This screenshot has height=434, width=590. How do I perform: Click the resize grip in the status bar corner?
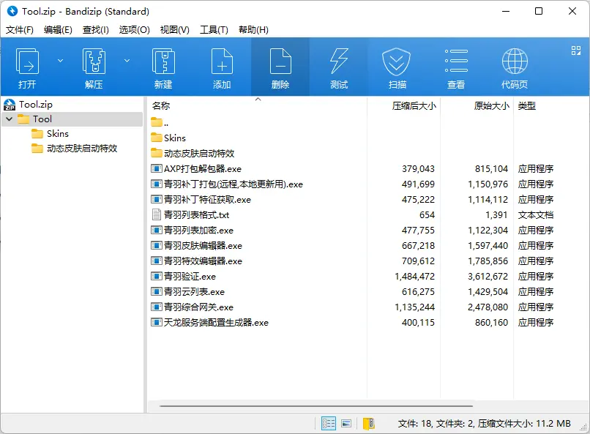click(583, 427)
